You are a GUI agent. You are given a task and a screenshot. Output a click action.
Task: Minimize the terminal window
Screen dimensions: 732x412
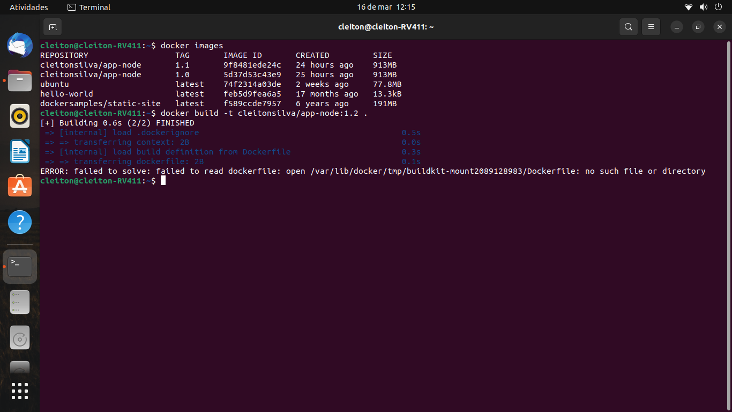pyautogui.click(x=677, y=27)
